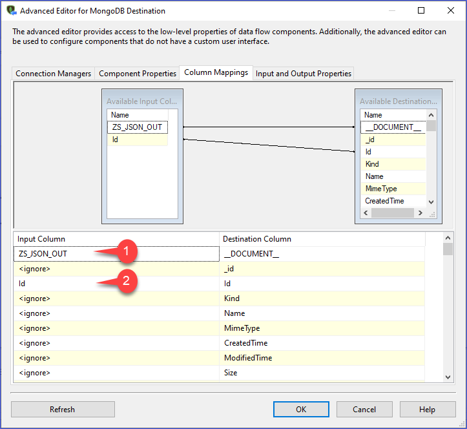This screenshot has height=429, width=467.
Task: Click Name destination cell in mapping grid
Action: 322,313
